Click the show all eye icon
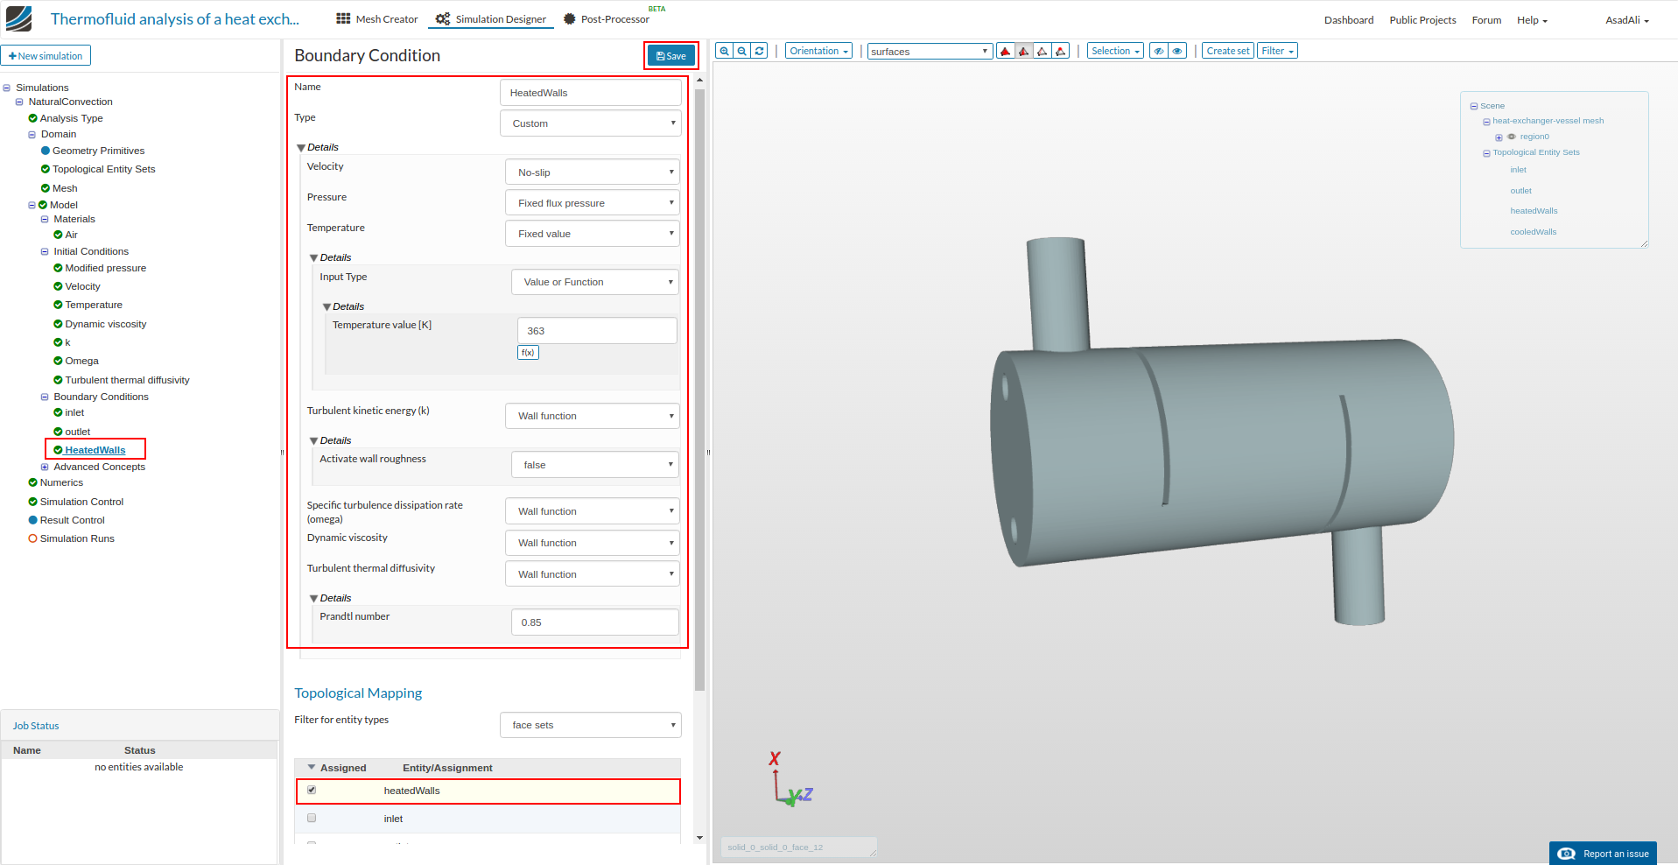Screen dimensions: 1678x865 1177,51
